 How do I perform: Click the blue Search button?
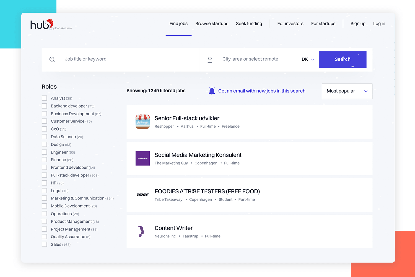[x=343, y=60]
